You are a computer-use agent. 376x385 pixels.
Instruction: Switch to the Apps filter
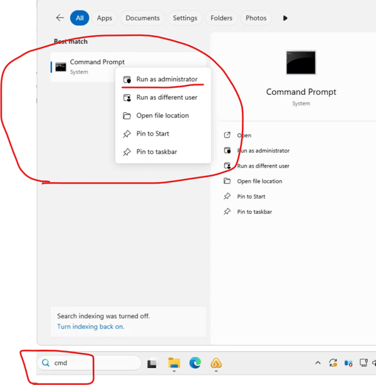click(x=105, y=18)
